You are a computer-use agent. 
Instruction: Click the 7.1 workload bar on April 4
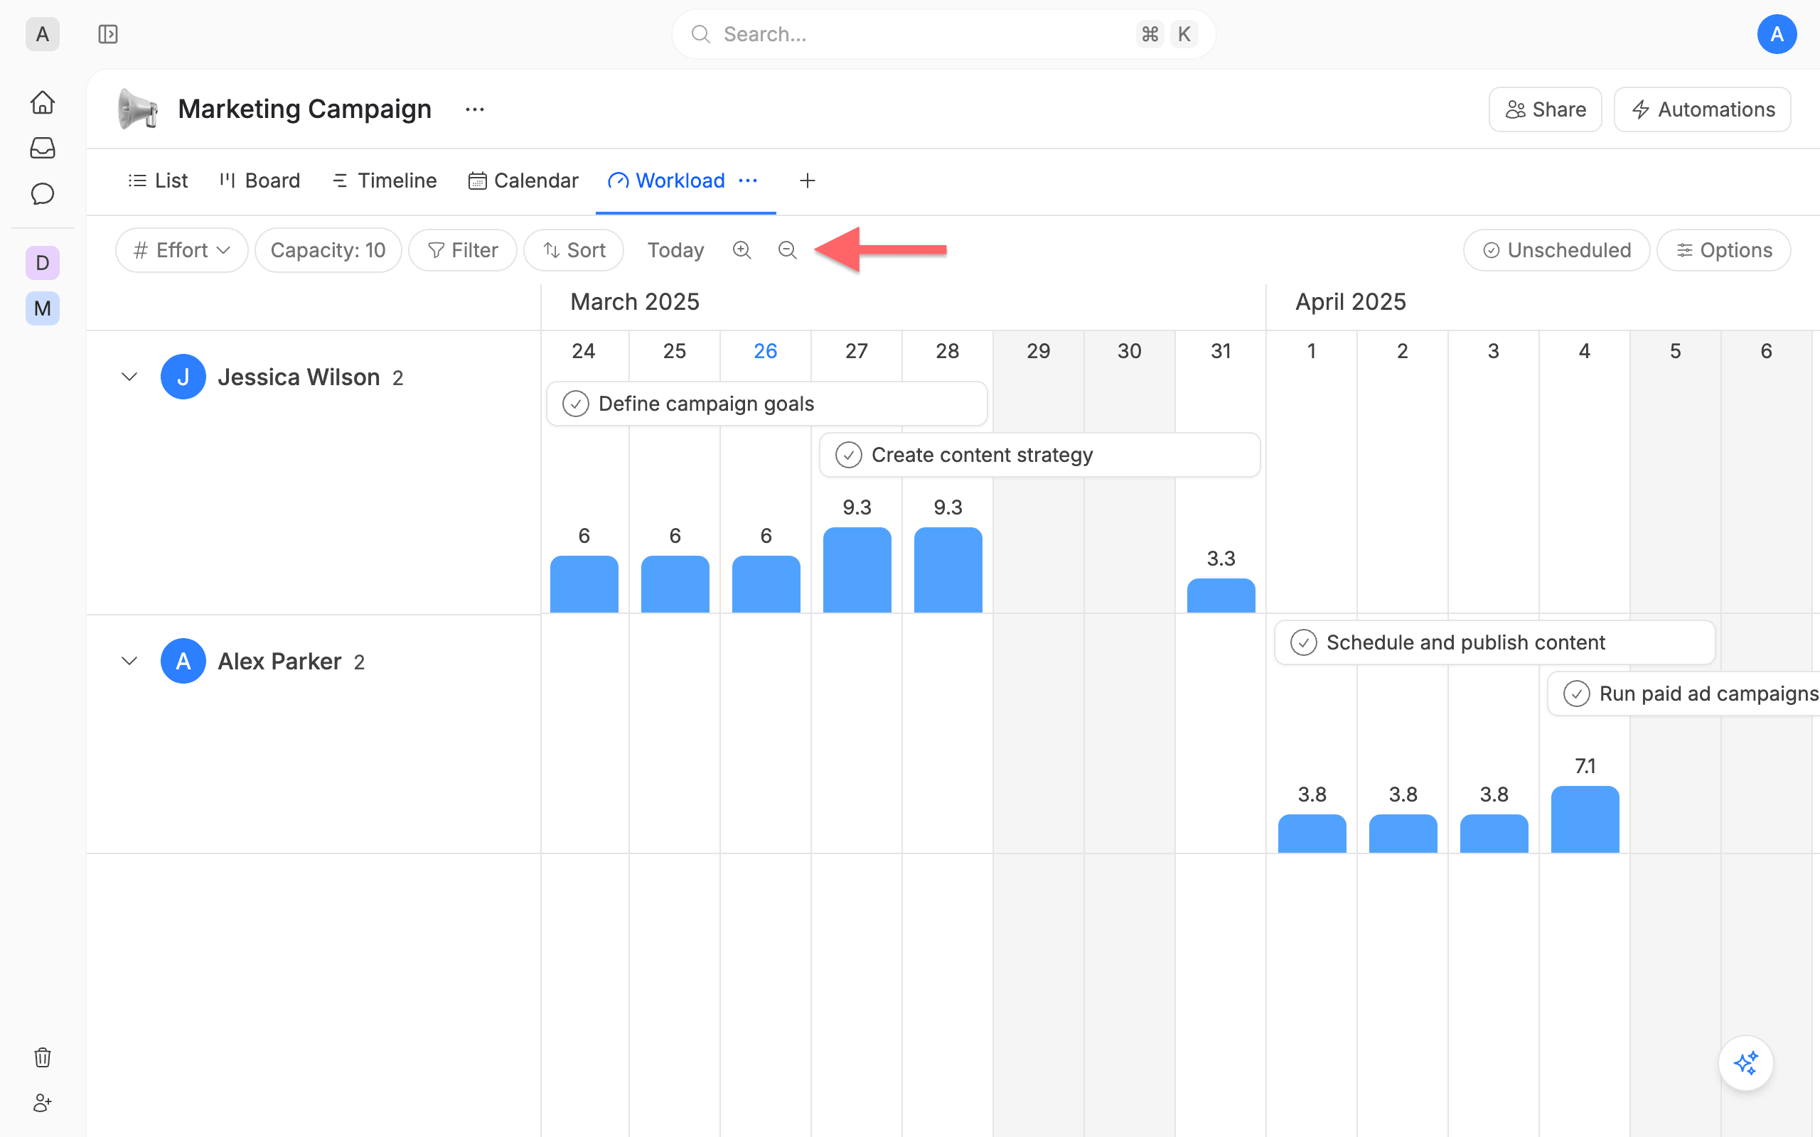1585,819
